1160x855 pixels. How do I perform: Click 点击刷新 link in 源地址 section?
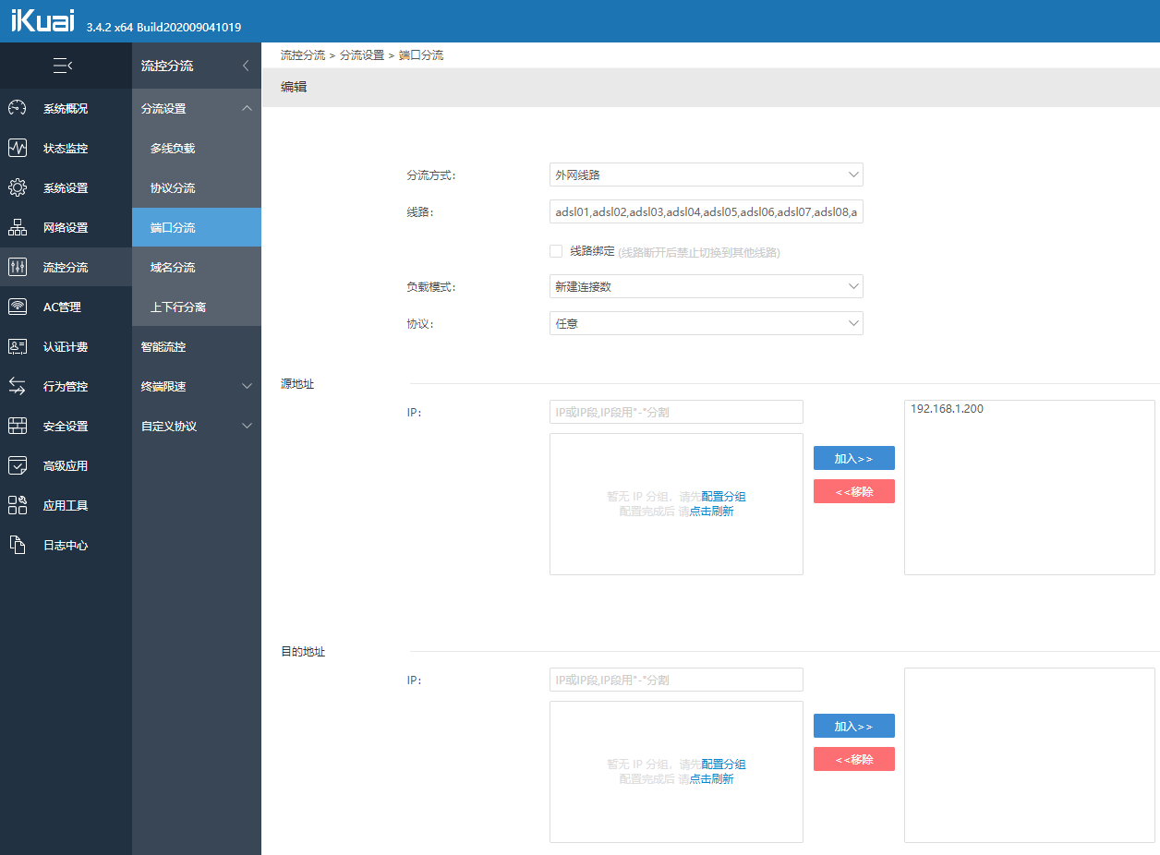(x=711, y=512)
